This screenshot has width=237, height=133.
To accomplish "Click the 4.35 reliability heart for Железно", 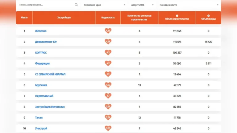I will point(108,31).
